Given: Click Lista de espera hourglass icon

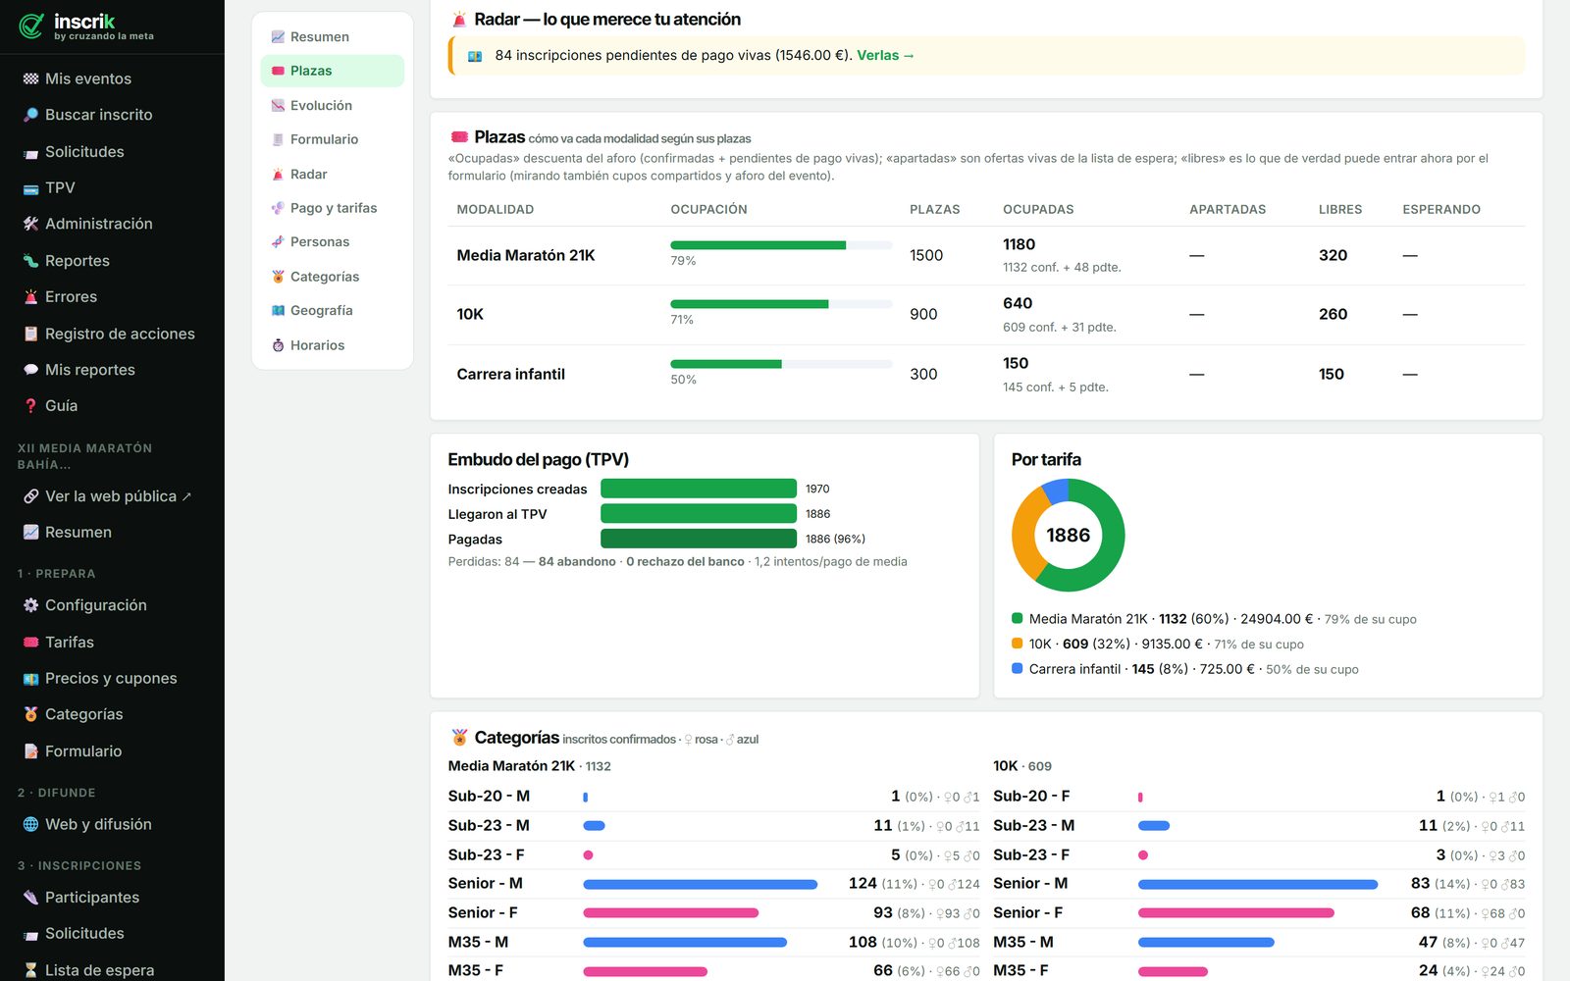Looking at the screenshot, I should click(30, 970).
